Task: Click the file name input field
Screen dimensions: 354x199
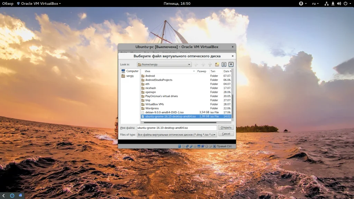Action: pos(176,128)
